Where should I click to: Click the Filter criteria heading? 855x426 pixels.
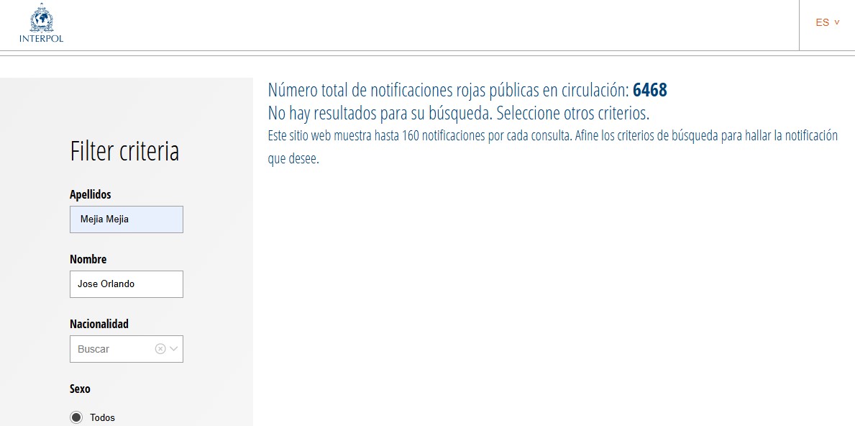coord(124,152)
